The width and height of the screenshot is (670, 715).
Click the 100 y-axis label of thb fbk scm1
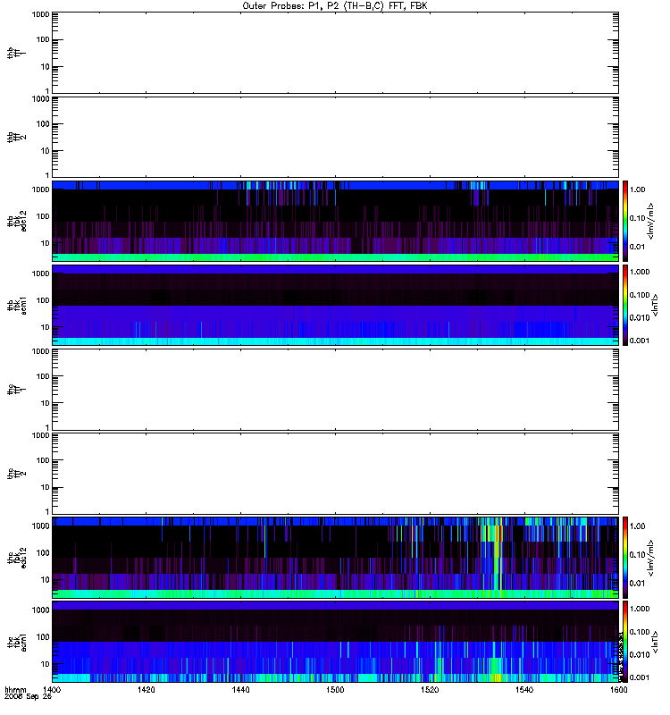(x=43, y=300)
